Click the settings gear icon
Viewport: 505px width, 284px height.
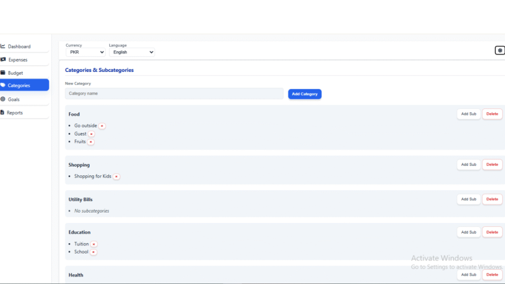500,50
